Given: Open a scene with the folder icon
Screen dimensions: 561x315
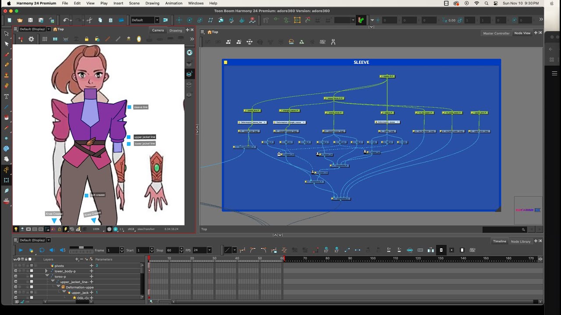Looking at the screenshot, I should [20, 20].
